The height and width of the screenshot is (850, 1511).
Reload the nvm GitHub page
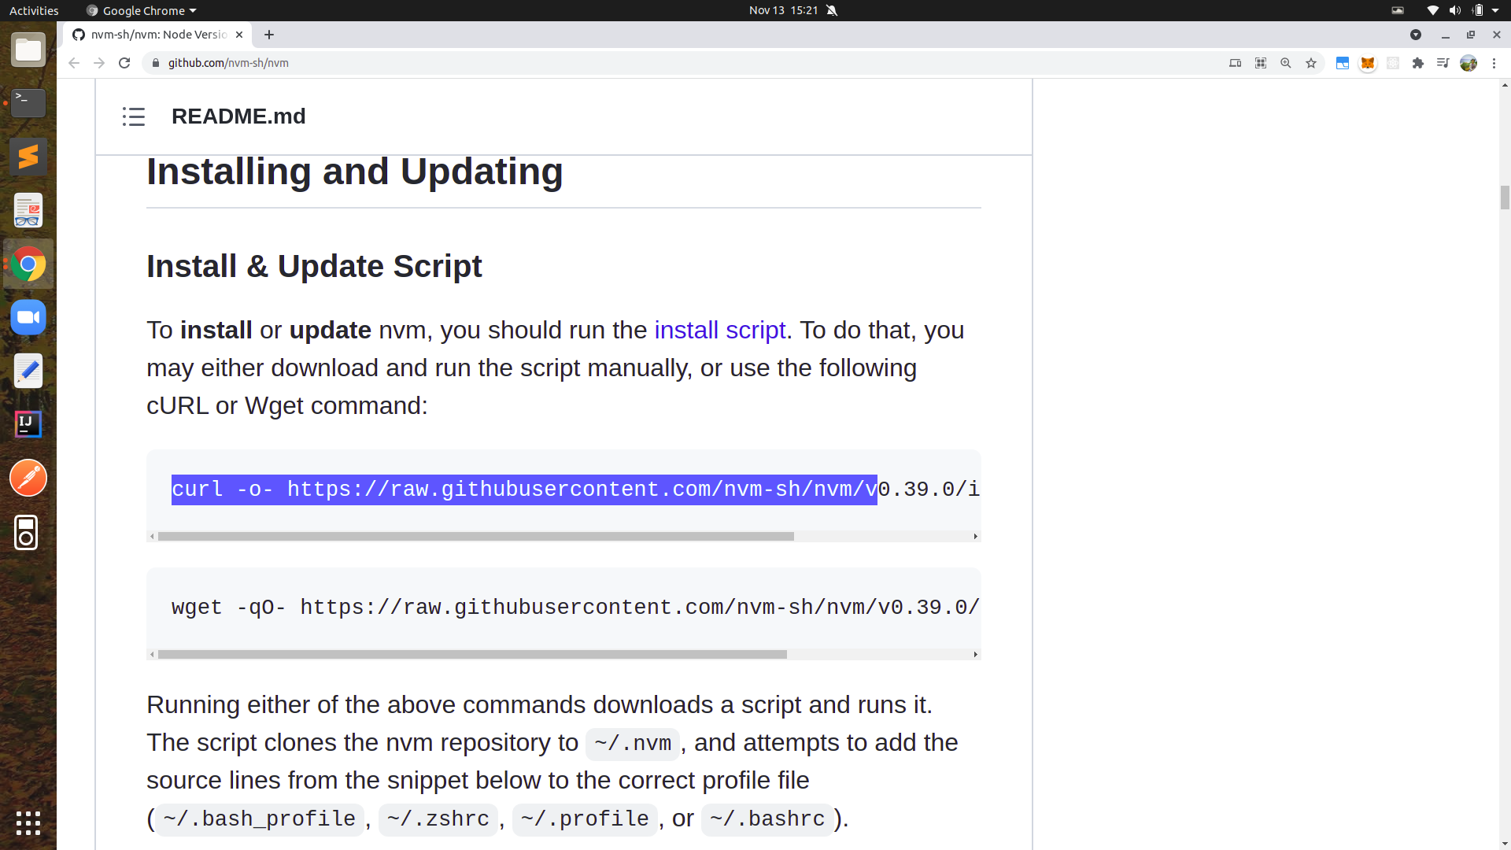point(124,63)
